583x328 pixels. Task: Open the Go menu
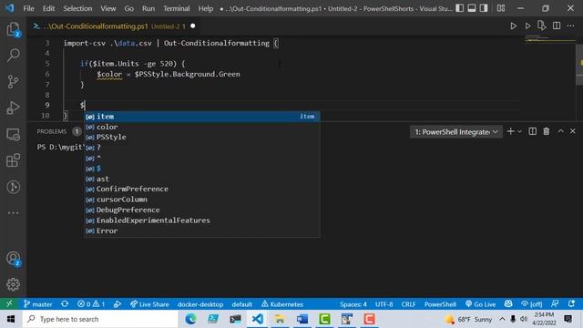(x=128, y=8)
